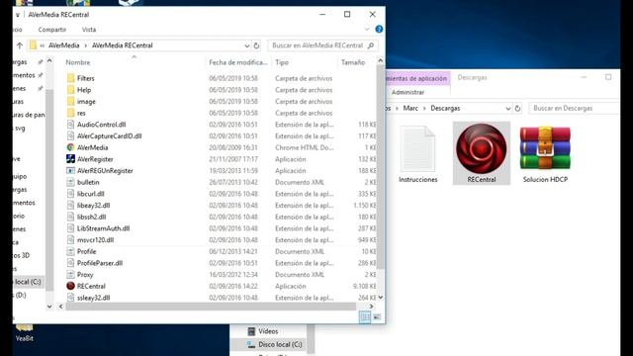Select the AVerREGUnRegister application icon

70,171
